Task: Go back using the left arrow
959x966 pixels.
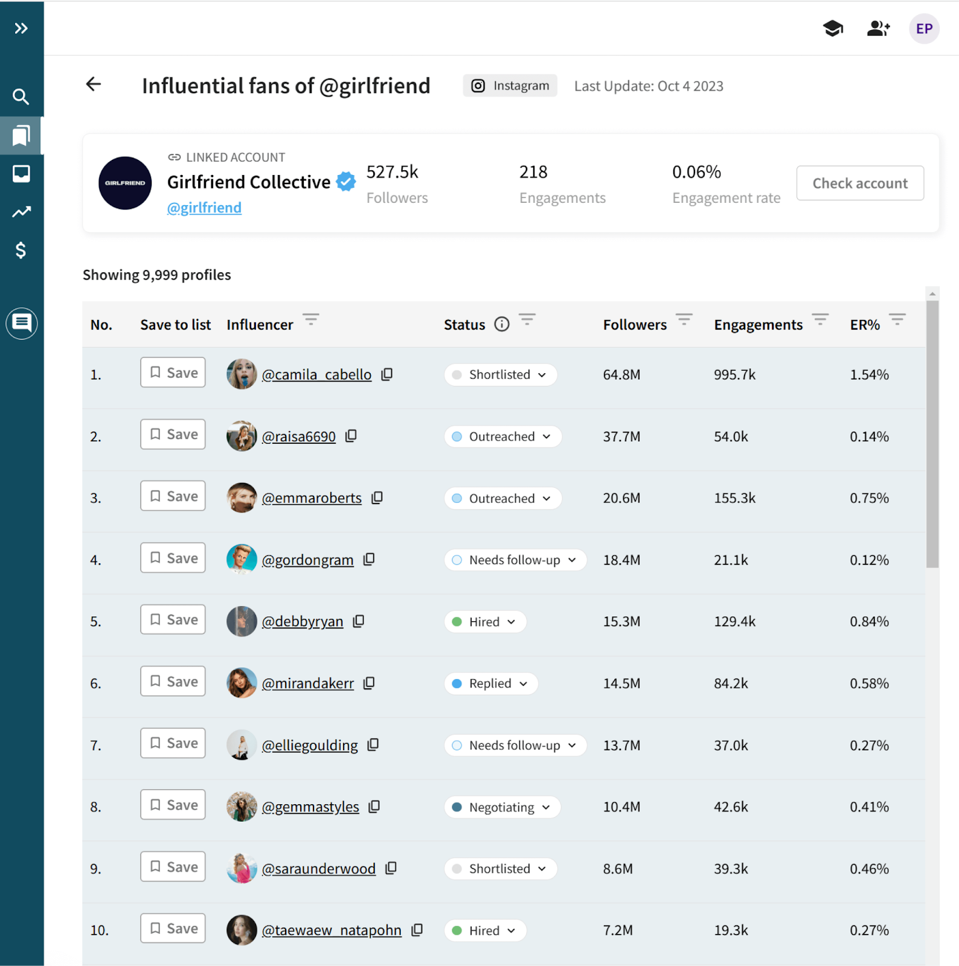Action: pyautogui.click(x=94, y=84)
